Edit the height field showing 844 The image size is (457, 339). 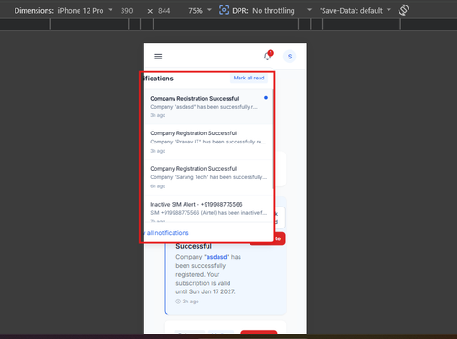164,11
